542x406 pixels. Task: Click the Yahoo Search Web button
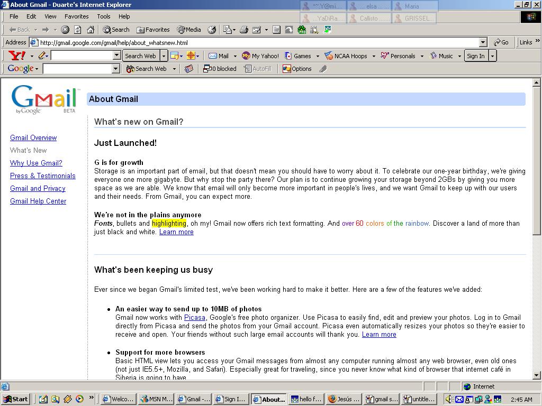[140, 56]
